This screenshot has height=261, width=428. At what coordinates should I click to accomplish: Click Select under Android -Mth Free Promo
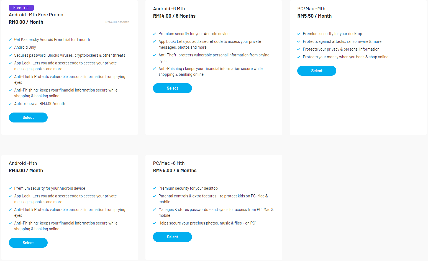pos(28,118)
